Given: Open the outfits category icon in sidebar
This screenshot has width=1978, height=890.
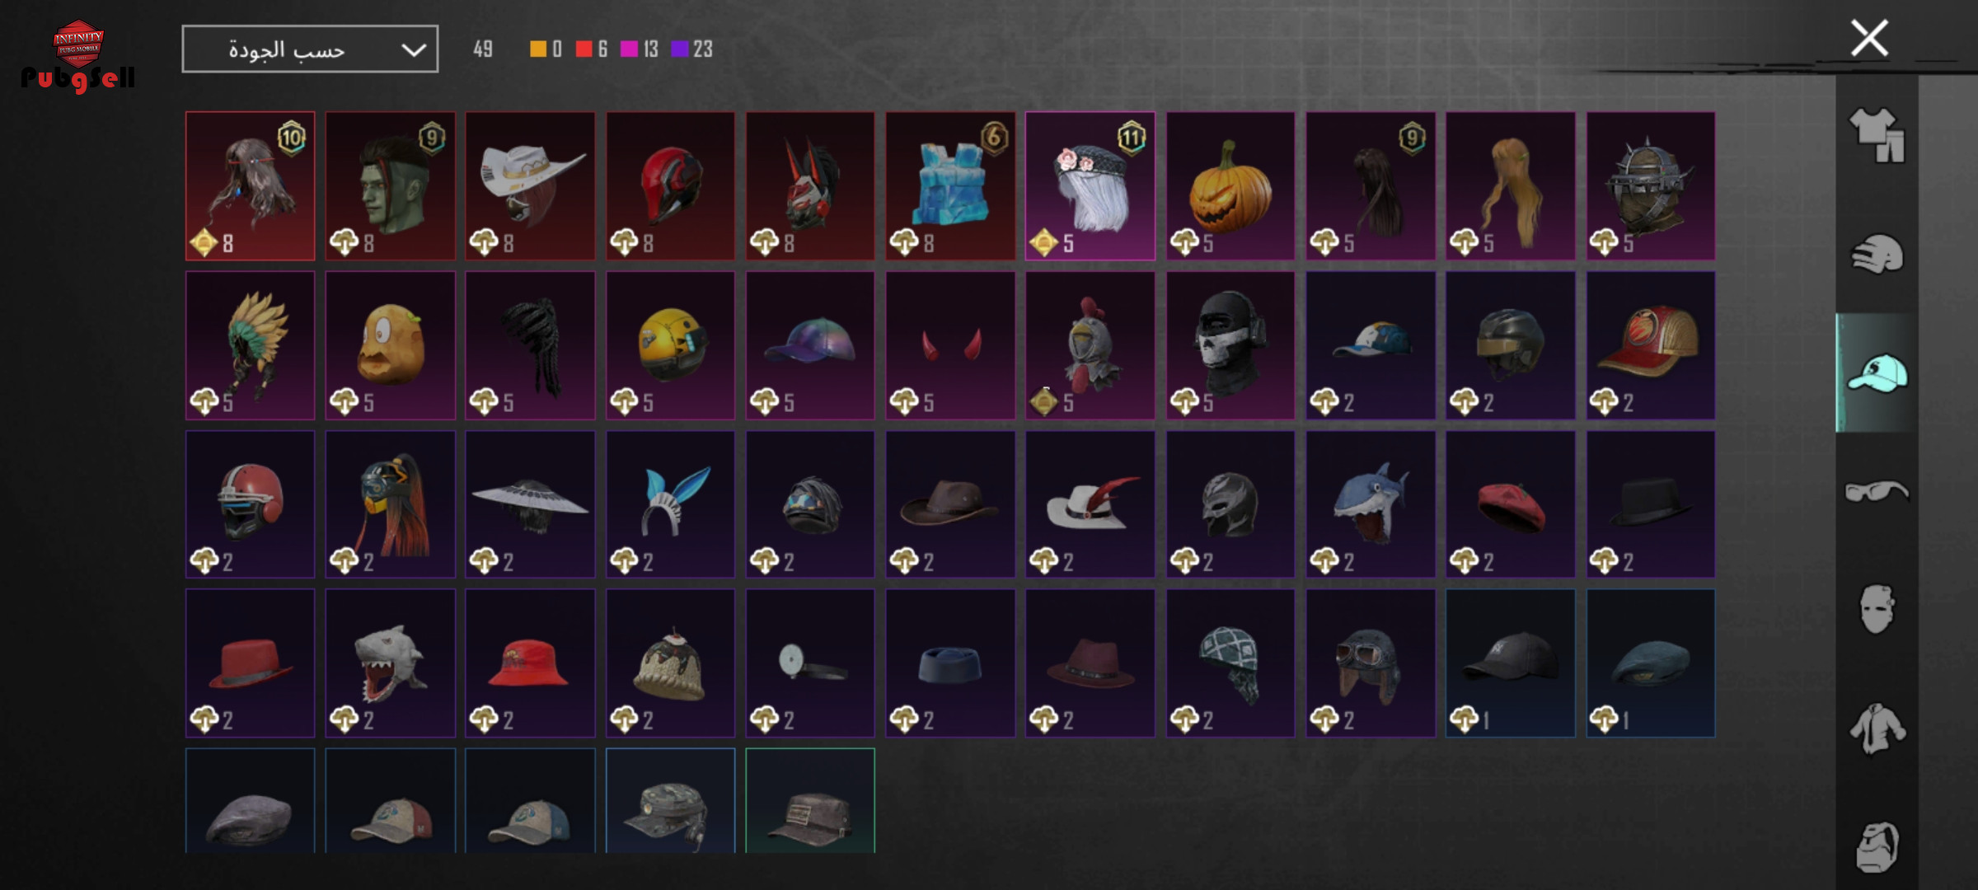Looking at the screenshot, I should [x=1877, y=135].
